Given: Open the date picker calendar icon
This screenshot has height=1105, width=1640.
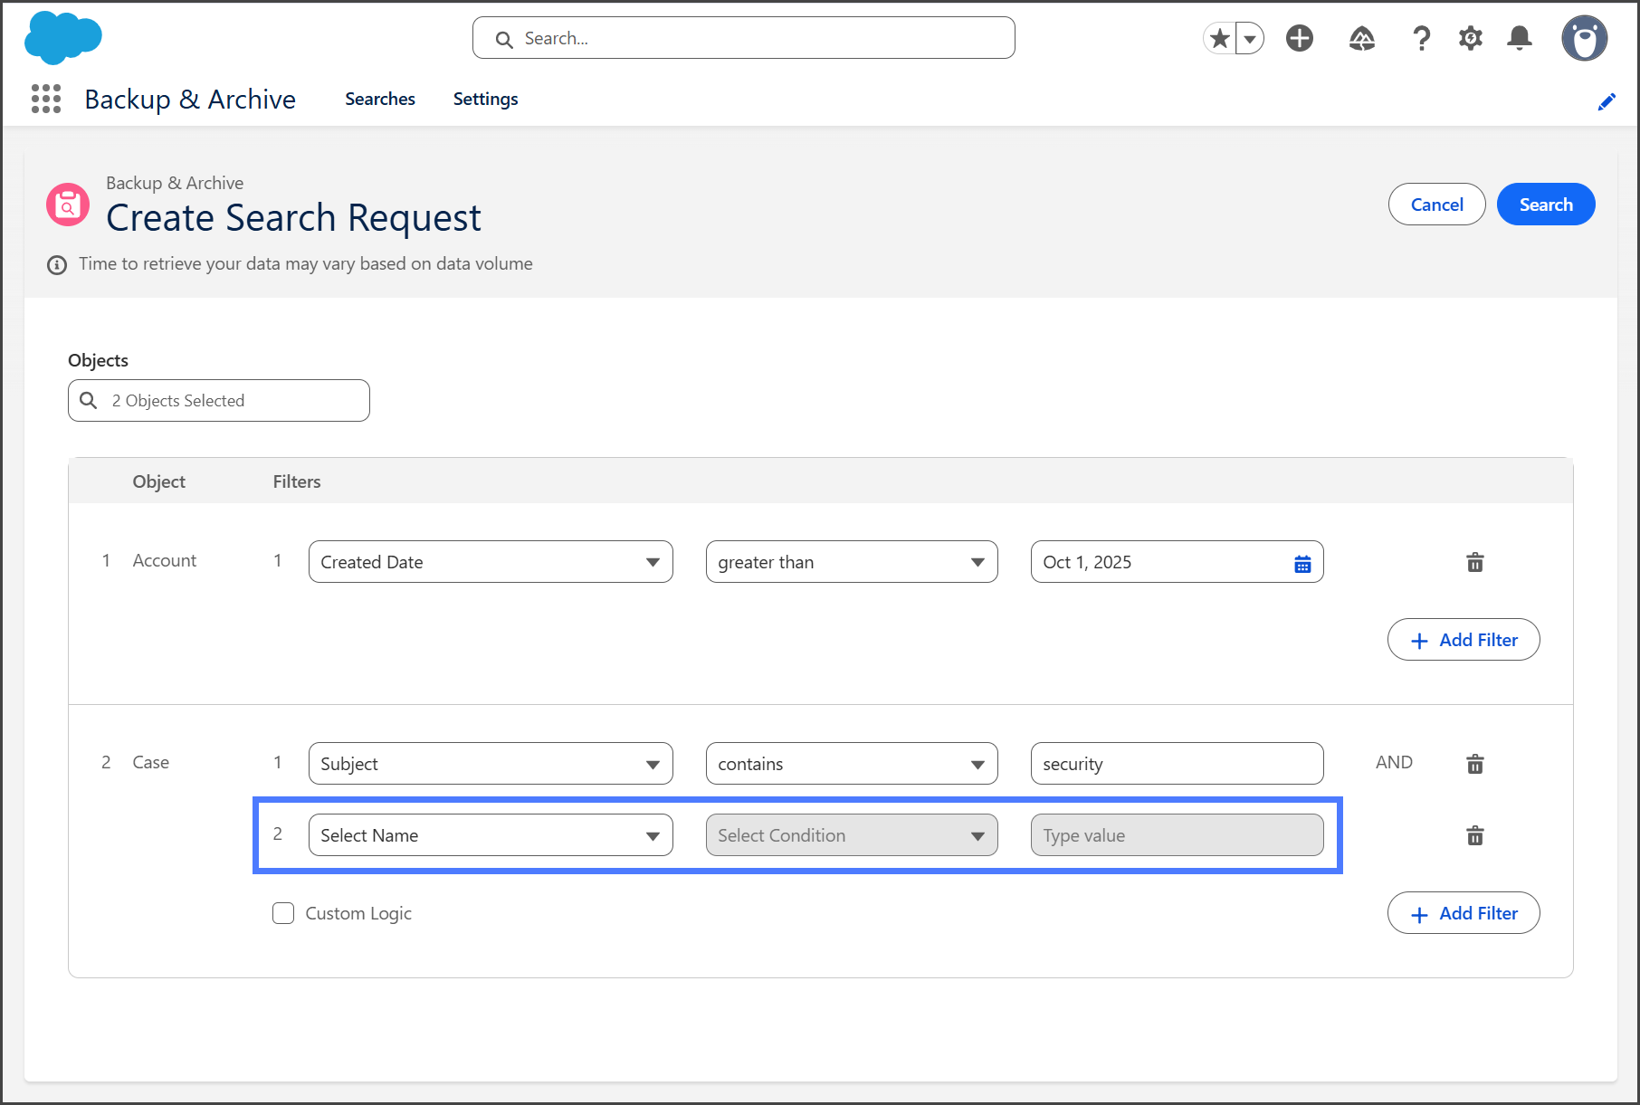Looking at the screenshot, I should coord(1302,564).
